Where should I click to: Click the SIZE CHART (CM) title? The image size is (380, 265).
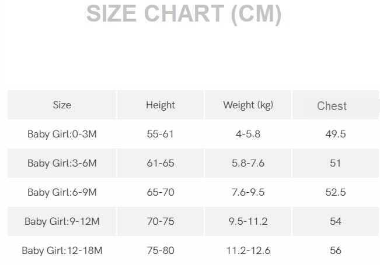click(x=184, y=14)
